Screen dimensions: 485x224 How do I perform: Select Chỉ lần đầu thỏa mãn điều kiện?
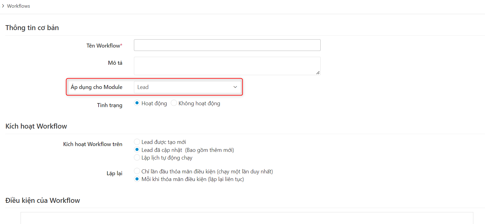pos(137,171)
